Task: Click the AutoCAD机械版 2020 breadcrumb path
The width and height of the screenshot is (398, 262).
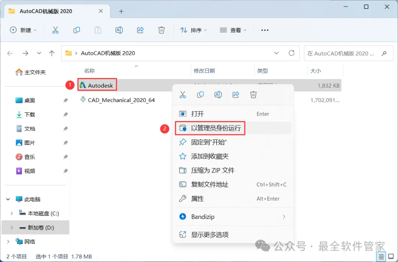Action: [108, 53]
